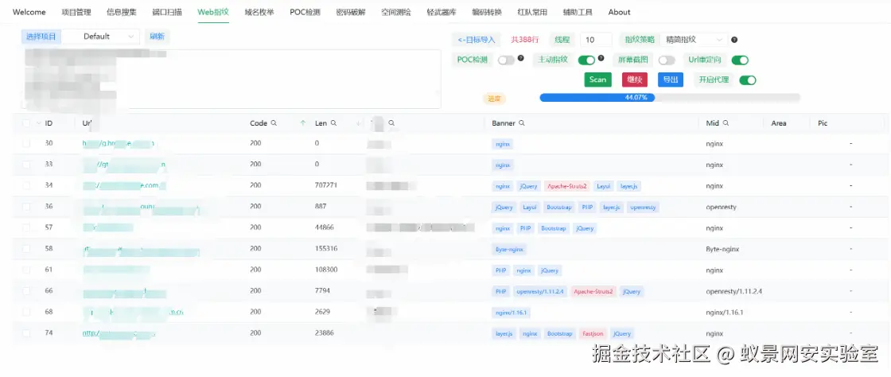
Task: Check the row with ID 30
Action: click(x=26, y=144)
